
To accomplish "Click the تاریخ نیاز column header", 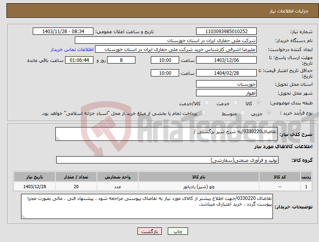I will (35, 177).
